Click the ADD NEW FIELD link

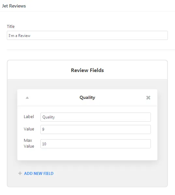39,173
